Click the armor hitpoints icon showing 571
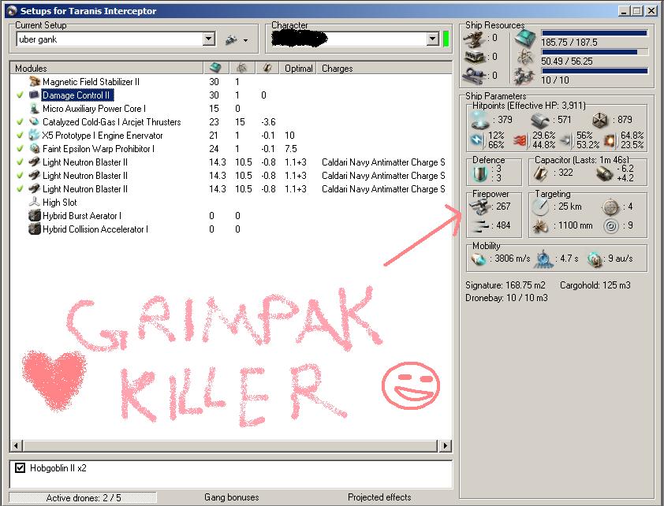The width and height of the screenshot is (664, 506). tap(540, 121)
